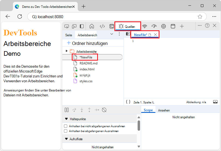Step out of current function
221x151 pixels.
[89, 110]
